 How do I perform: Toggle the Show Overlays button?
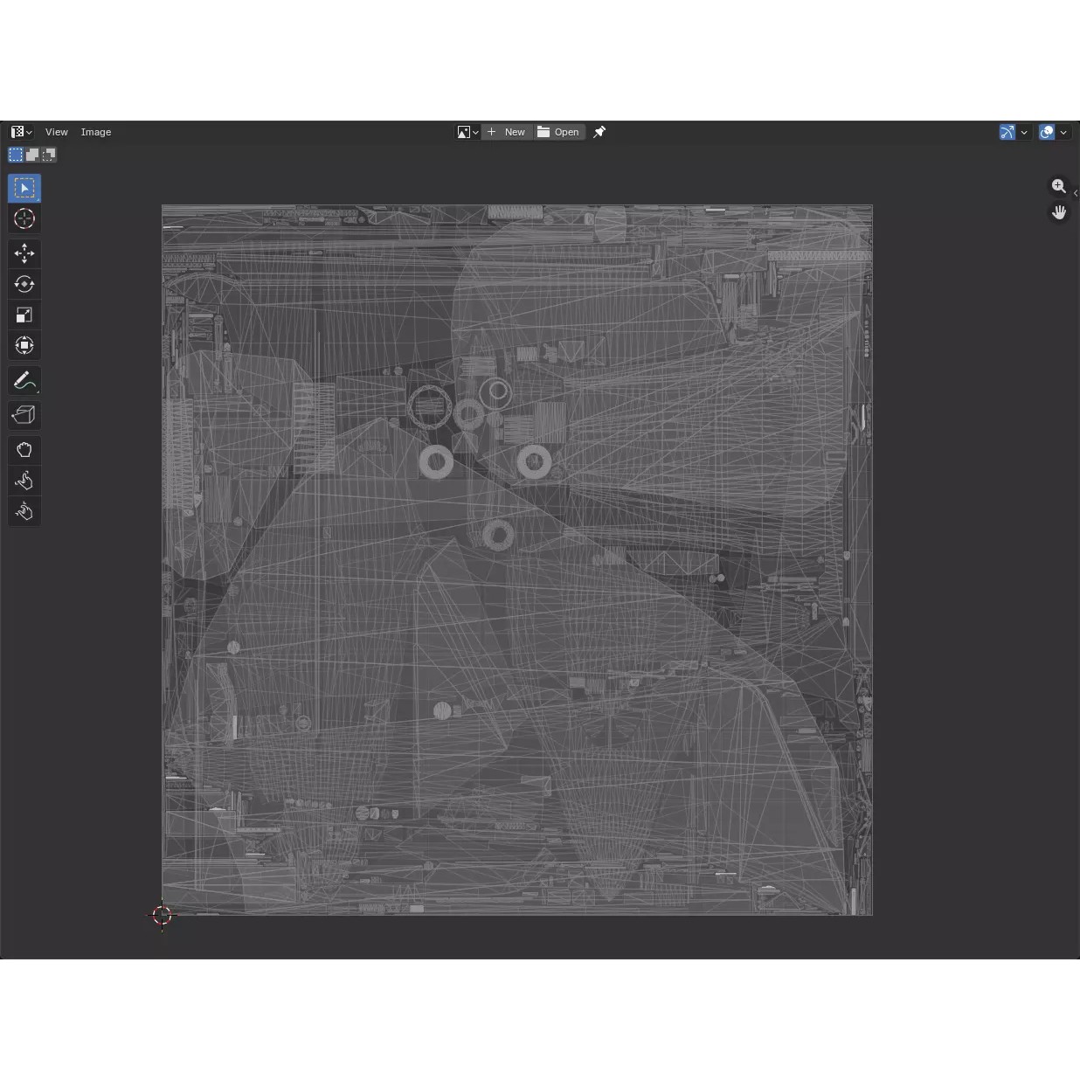(x=1047, y=132)
